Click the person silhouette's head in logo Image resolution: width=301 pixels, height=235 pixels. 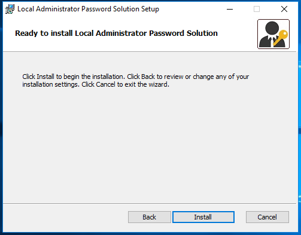coord(272,29)
